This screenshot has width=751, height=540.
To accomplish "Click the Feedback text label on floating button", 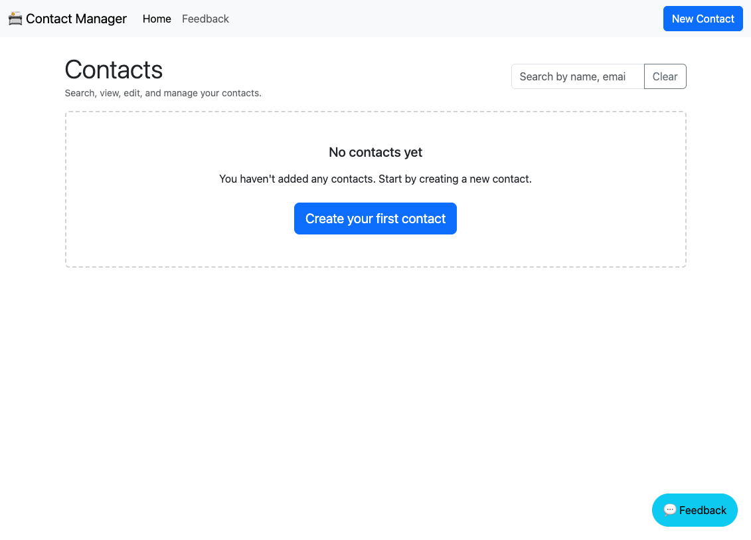I will [x=703, y=510].
